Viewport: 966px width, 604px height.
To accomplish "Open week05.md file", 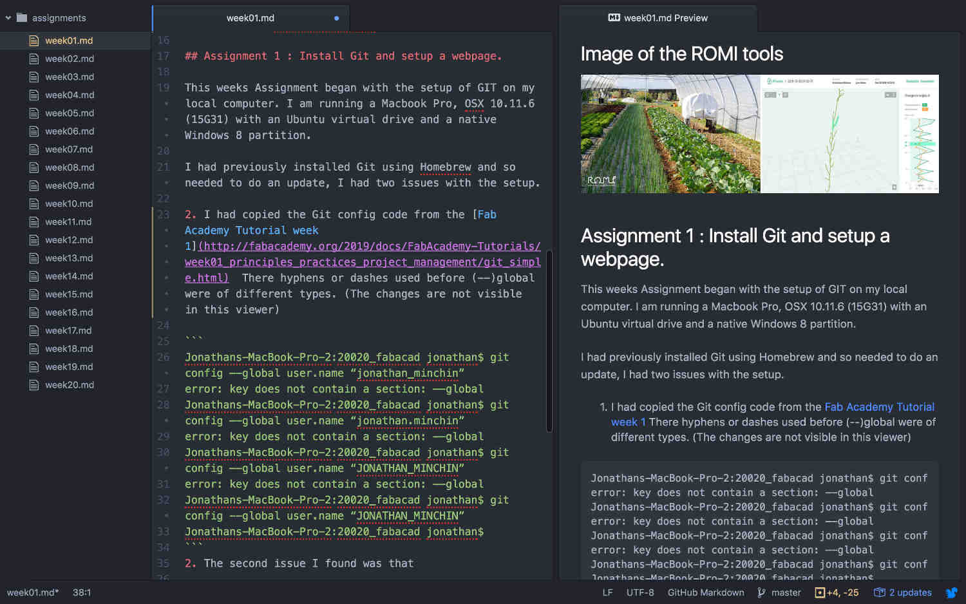I will (x=70, y=113).
